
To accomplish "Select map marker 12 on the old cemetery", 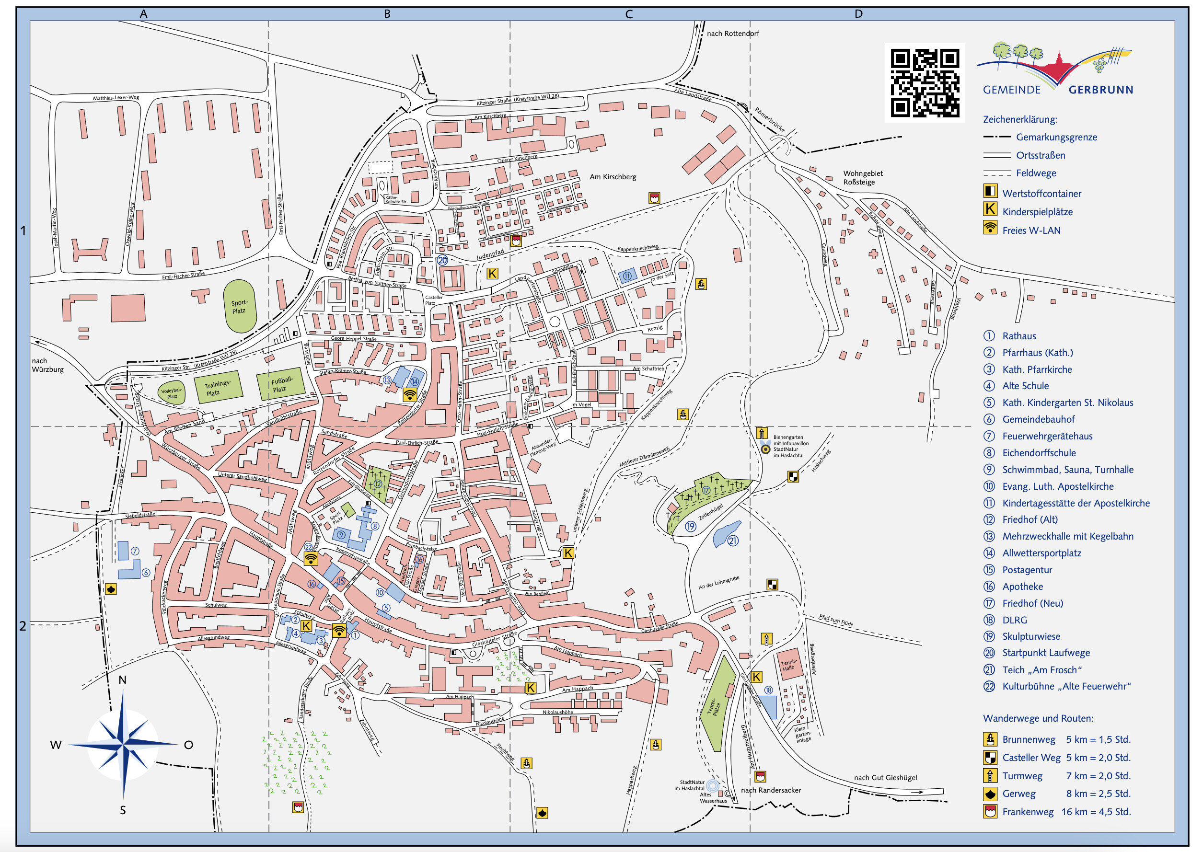I will point(377,484).
